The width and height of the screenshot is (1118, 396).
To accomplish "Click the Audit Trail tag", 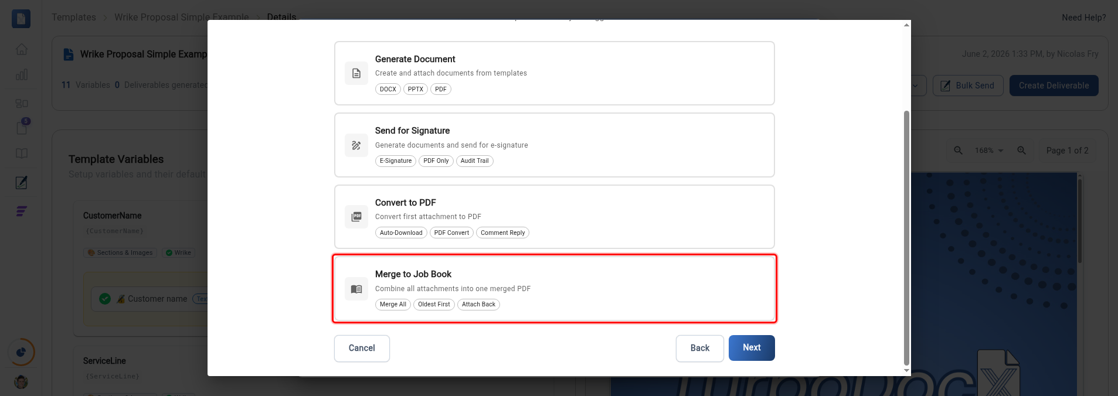I will [474, 161].
